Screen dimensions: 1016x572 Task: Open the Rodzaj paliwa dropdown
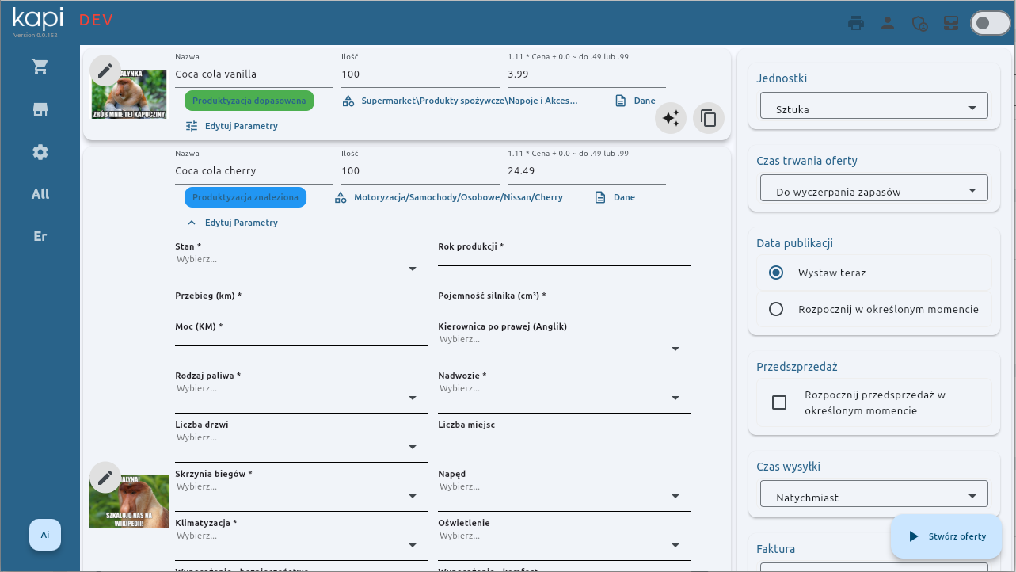(301, 396)
